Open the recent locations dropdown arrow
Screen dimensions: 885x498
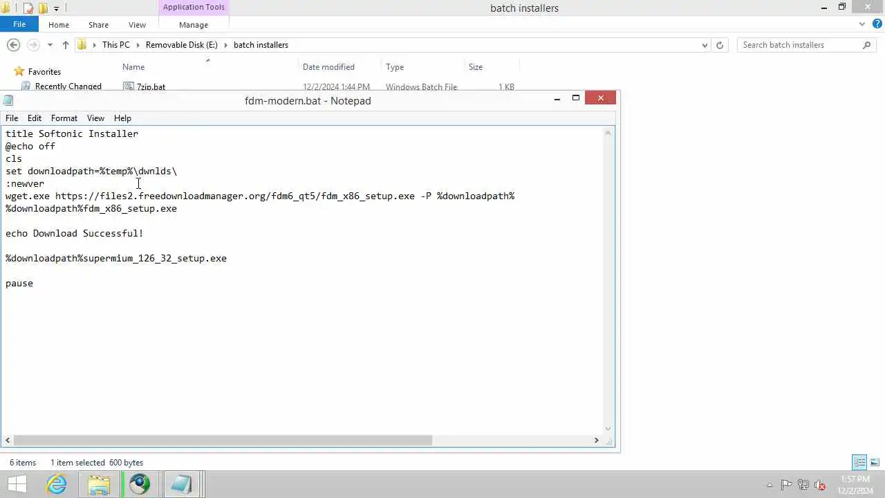(x=50, y=45)
